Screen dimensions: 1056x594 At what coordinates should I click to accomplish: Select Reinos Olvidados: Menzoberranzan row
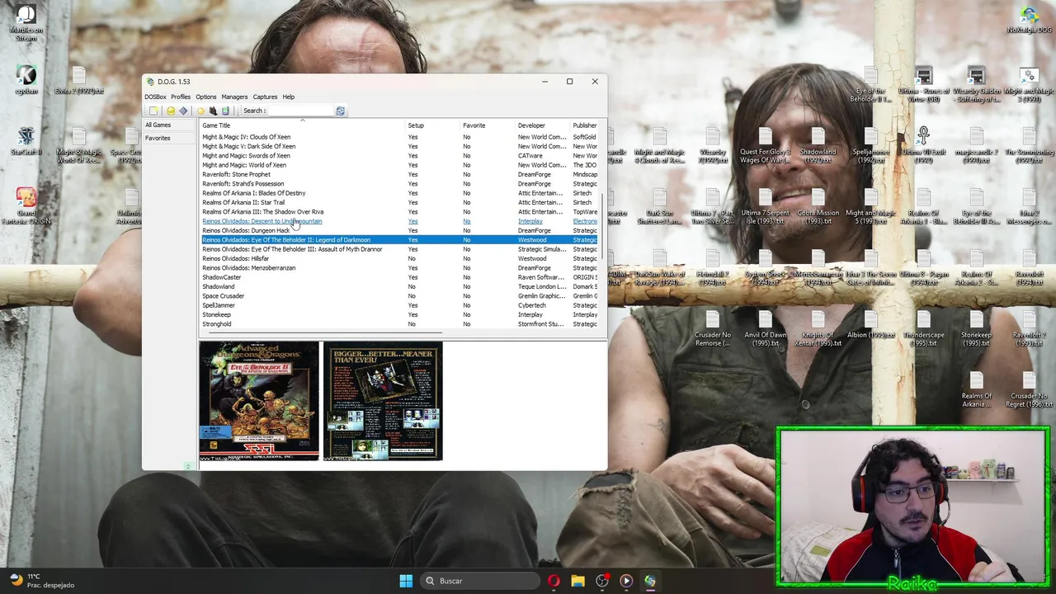[399, 268]
